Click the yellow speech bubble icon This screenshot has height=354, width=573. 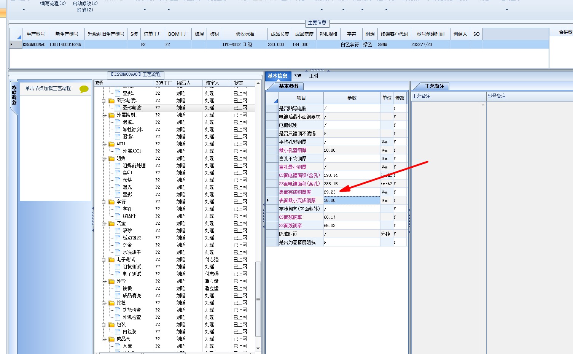[84, 89]
